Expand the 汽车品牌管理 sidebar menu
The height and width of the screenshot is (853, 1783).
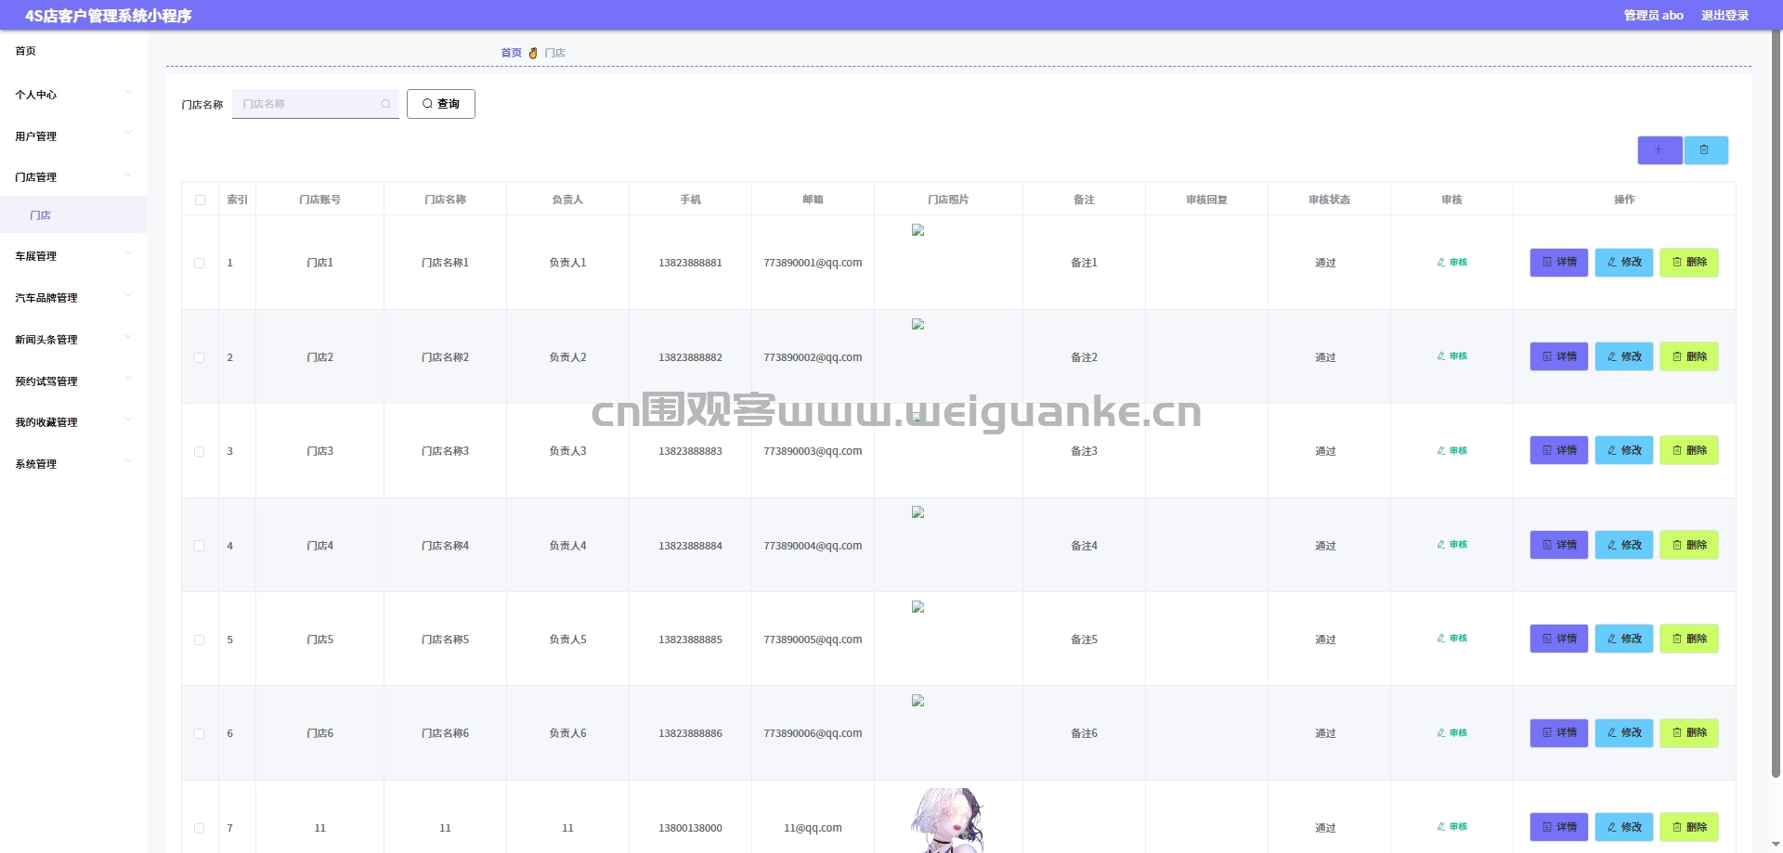click(x=73, y=298)
